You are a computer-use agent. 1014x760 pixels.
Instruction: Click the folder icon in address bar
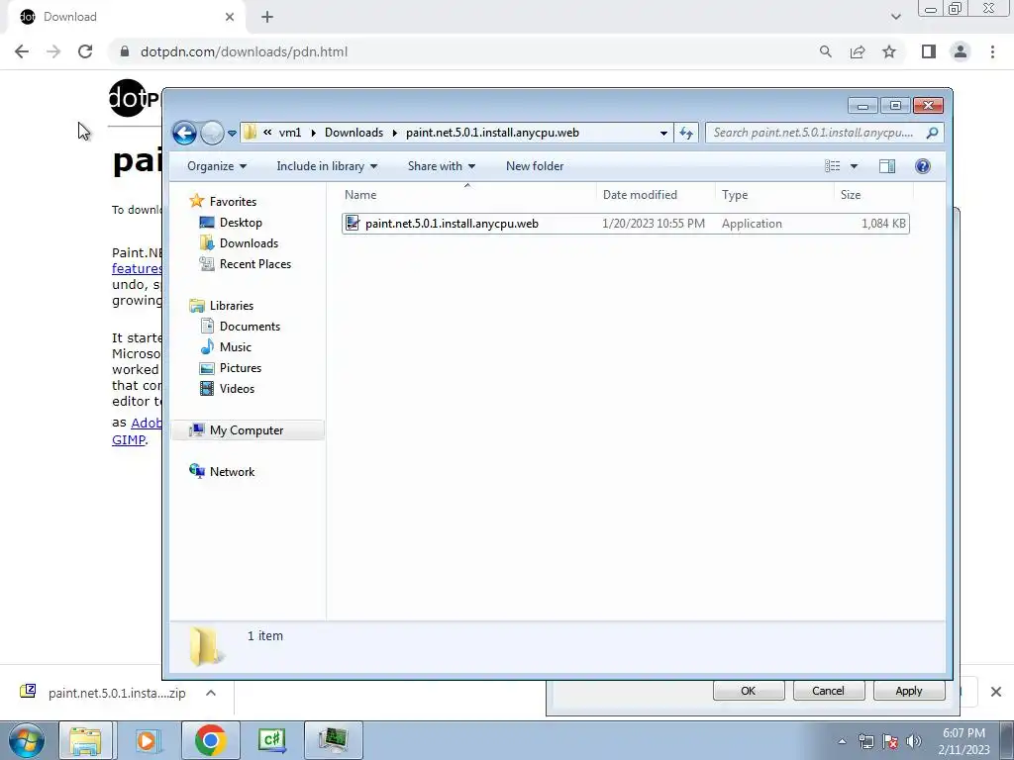[251, 133]
